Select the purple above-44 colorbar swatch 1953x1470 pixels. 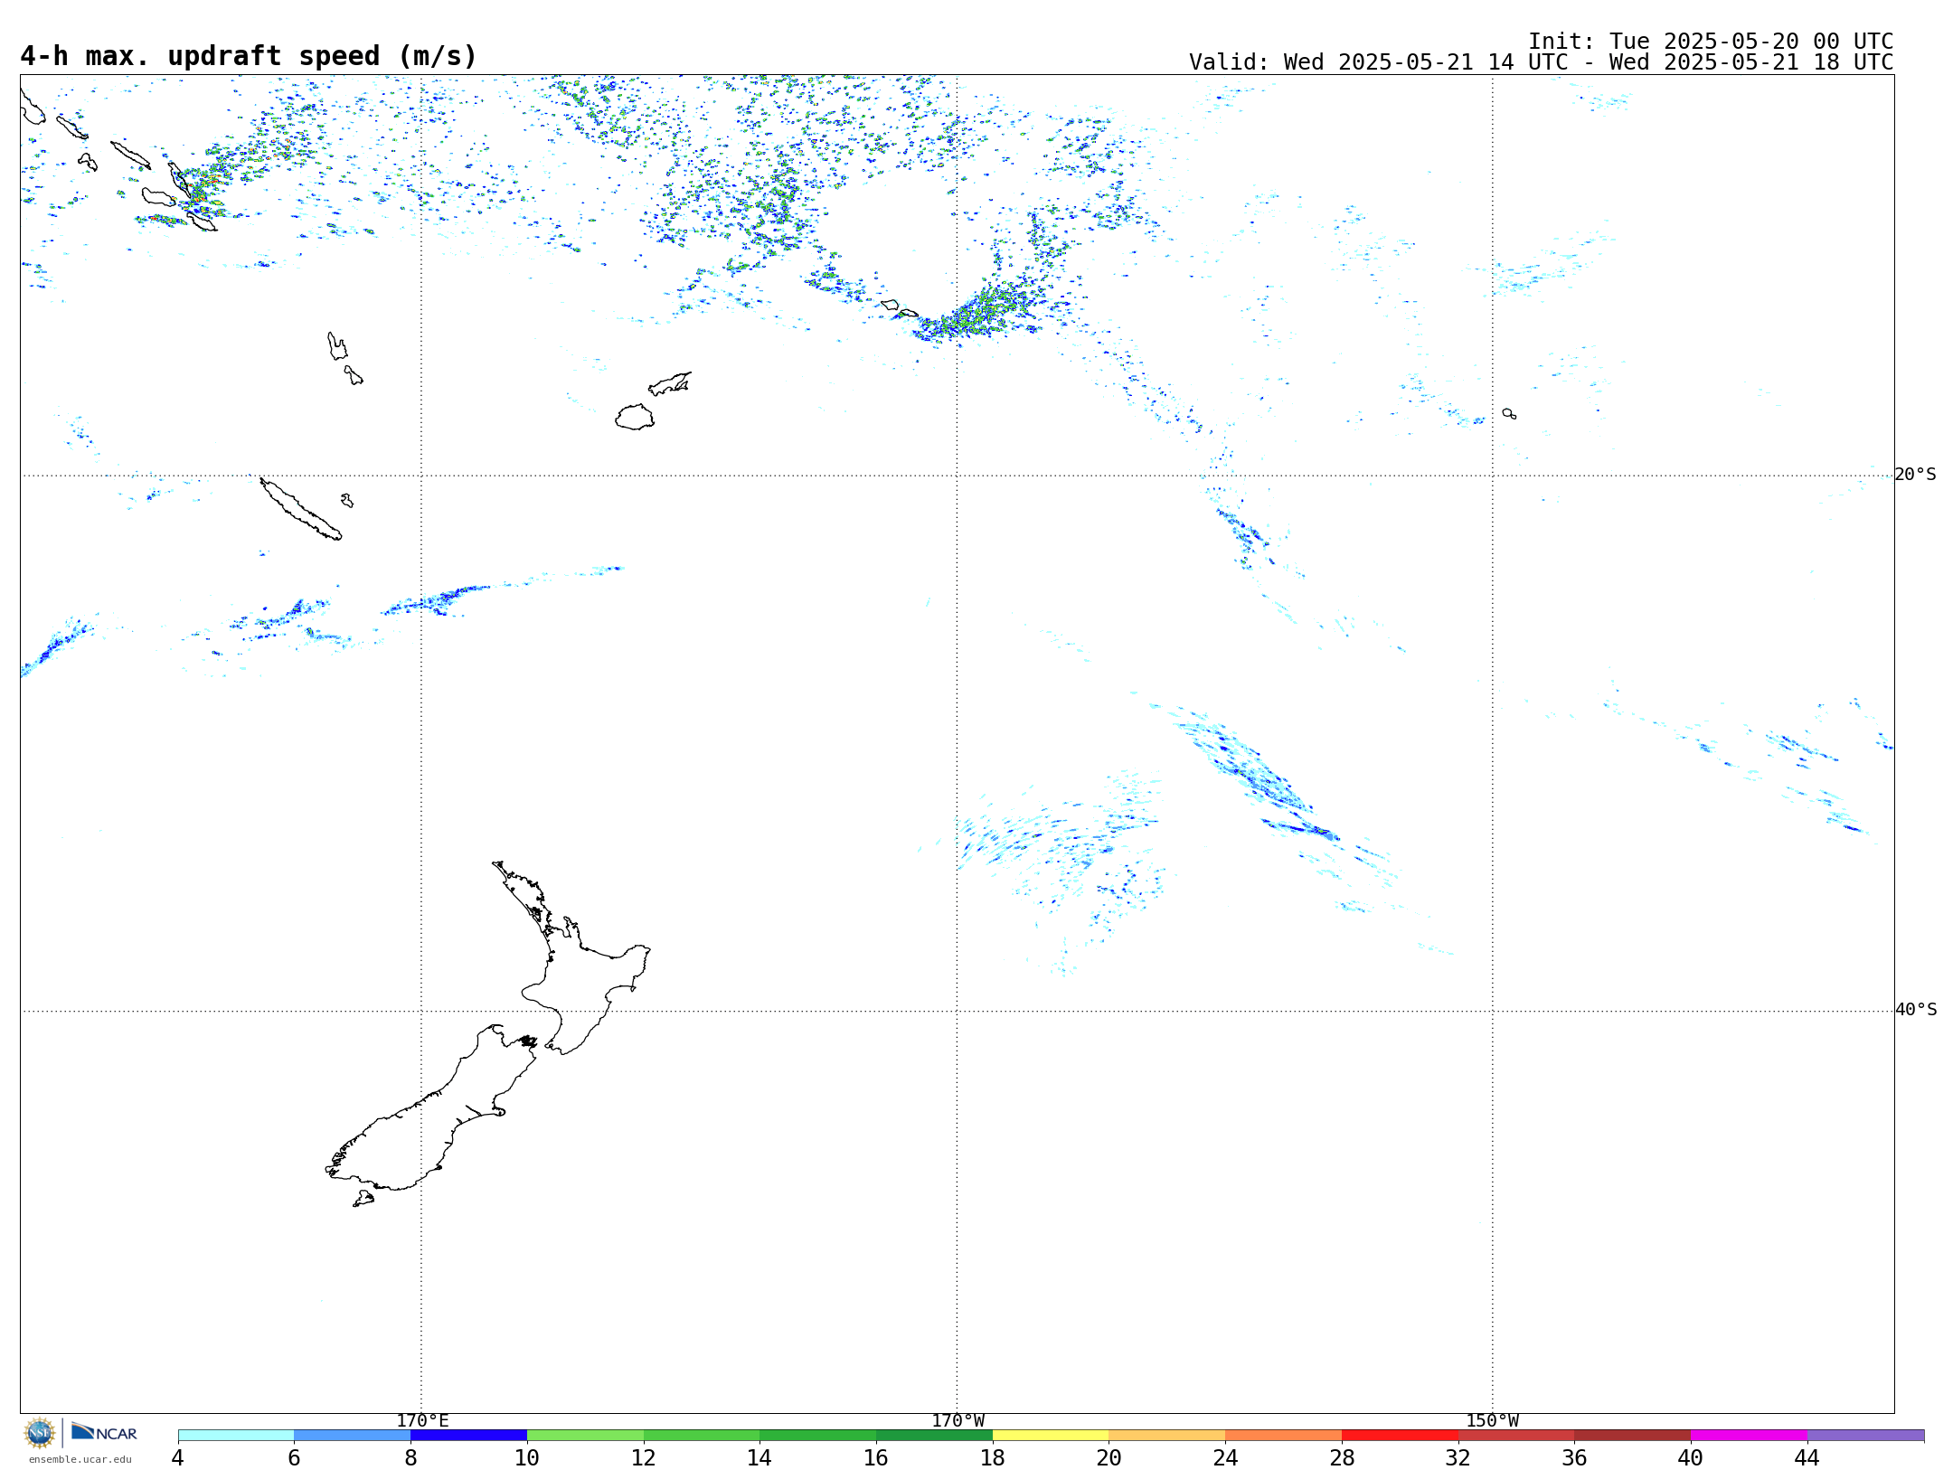pos(1866,1436)
